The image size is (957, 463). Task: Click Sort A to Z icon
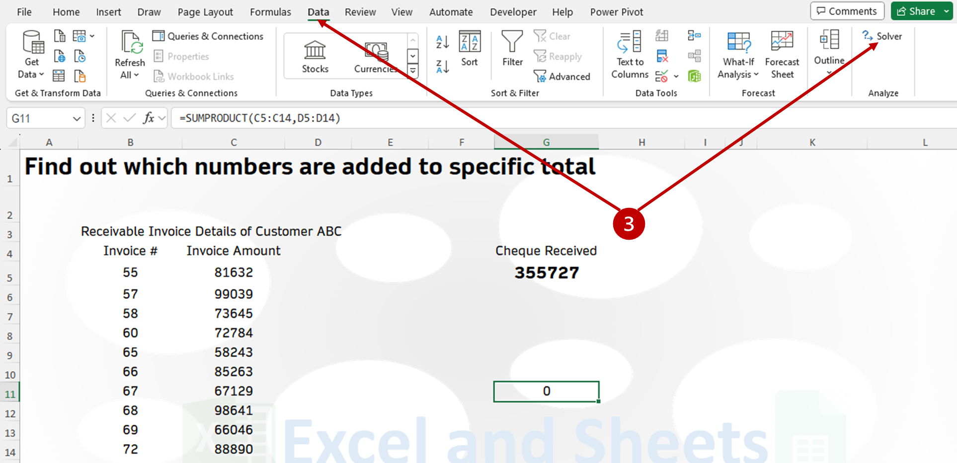tap(442, 42)
